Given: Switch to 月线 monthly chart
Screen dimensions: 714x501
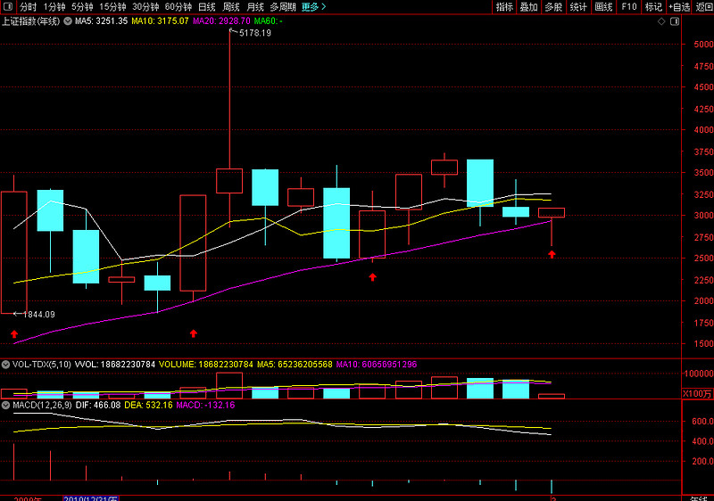Looking at the screenshot, I should (x=255, y=7).
